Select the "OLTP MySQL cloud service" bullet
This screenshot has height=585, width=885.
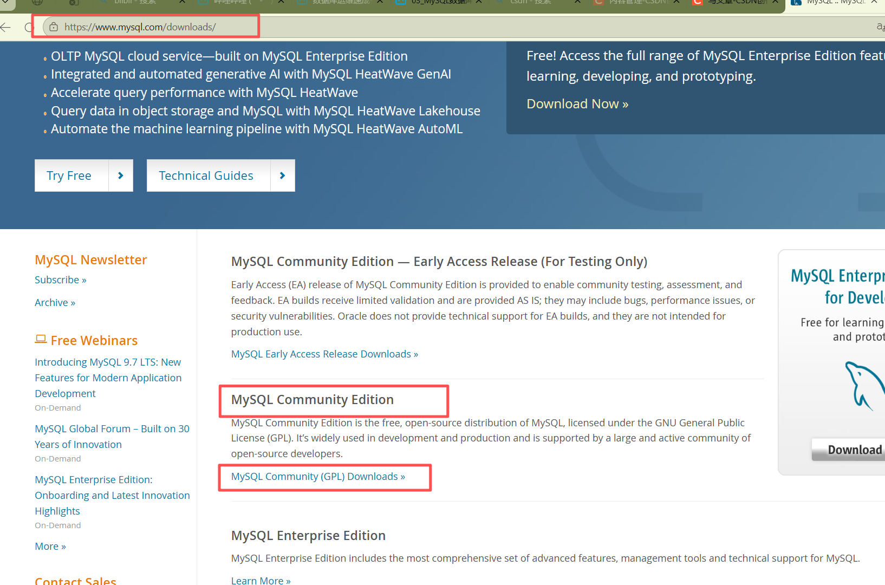(229, 56)
